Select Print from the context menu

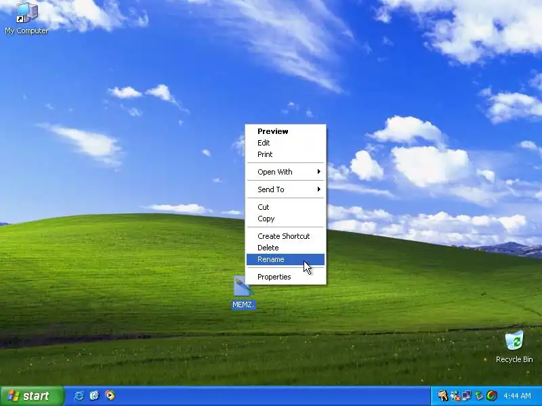coord(285,154)
